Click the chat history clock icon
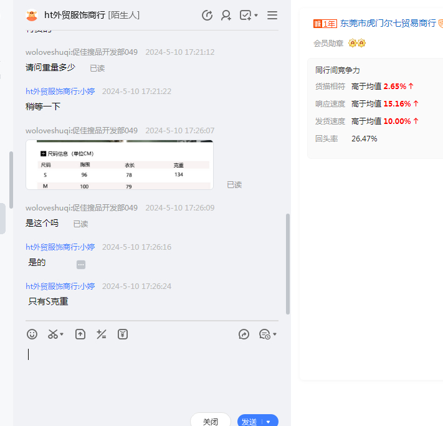The width and height of the screenshot is (443, 426). coord(264,334)
